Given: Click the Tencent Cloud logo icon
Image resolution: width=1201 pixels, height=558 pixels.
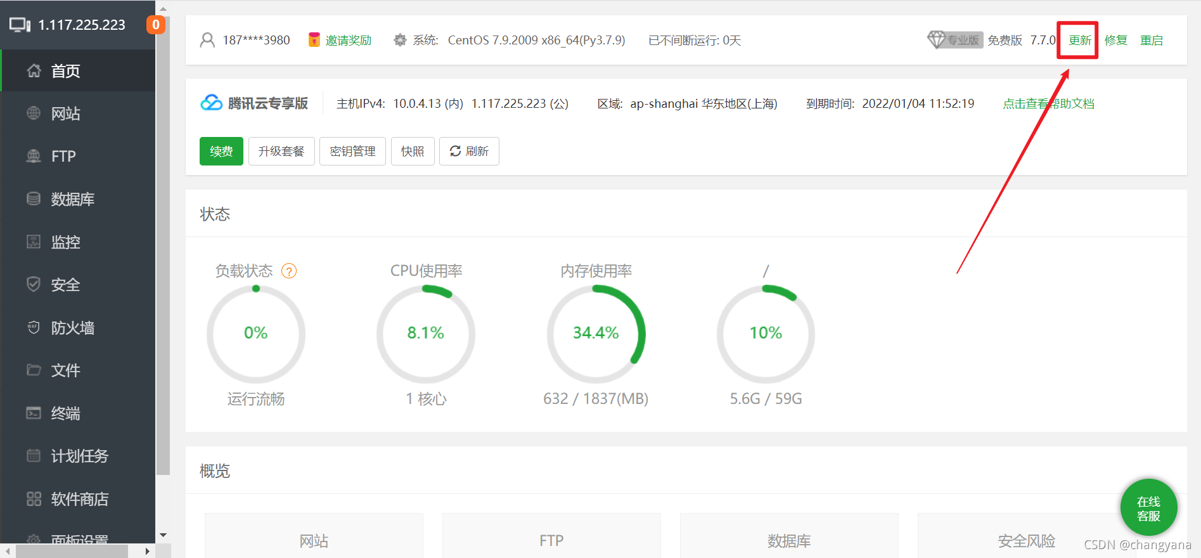Looking at the screenshot, I should pos(212,103).
